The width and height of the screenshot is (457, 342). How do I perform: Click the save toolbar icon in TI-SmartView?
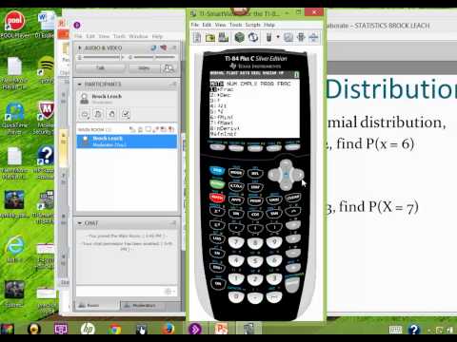[x=224, y=37]
